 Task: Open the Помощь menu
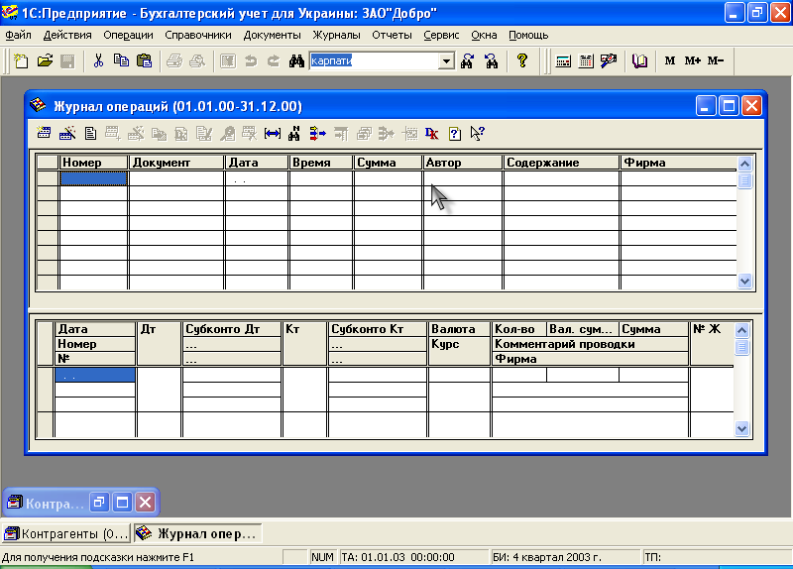(528, 35)
